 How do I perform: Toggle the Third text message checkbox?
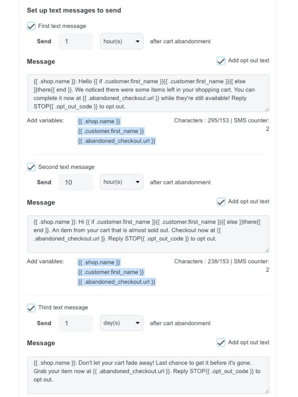31,307
